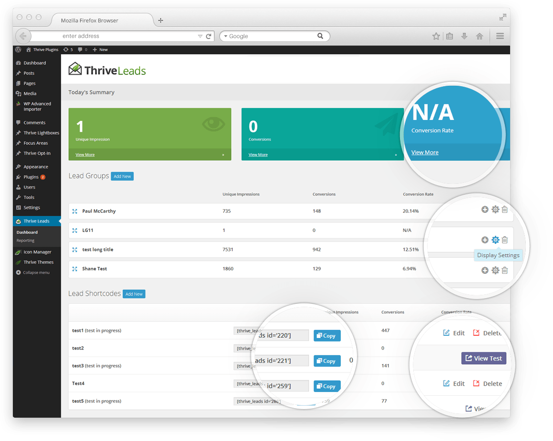
Task: Open a new browser tab
Action: click(161, 20)
